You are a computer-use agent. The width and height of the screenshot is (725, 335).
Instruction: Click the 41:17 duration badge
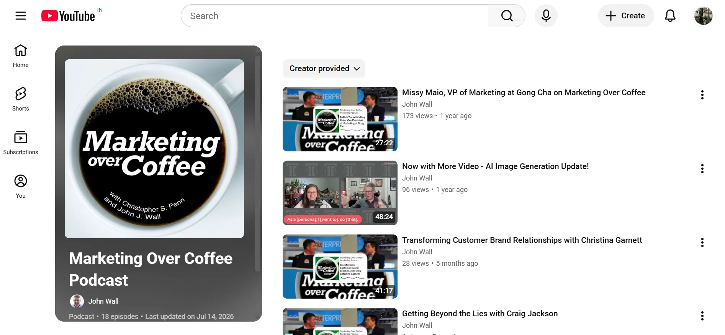(384, 291)
